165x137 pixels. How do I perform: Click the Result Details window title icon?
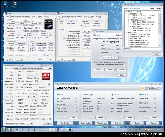point(123,5)
